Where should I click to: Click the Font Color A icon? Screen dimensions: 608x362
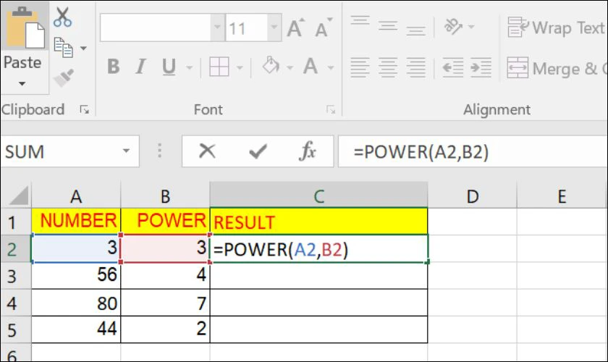point(311,66)
